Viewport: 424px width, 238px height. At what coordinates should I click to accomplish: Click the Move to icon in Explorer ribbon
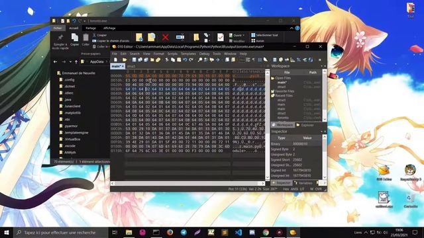(139, 37)
